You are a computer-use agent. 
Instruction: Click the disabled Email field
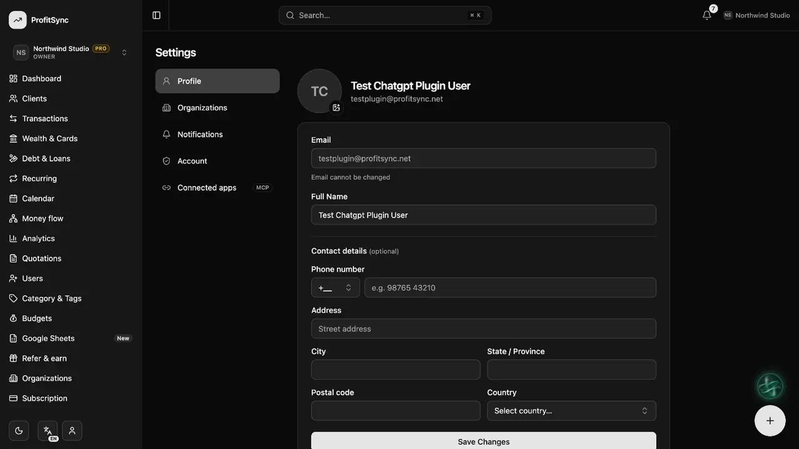coord(484,158)
